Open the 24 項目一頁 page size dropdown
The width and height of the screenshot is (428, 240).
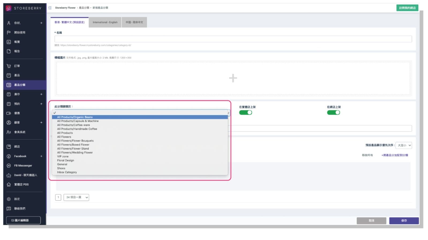coord(76,197)
